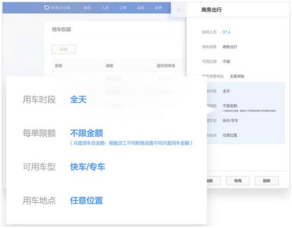Click the 名称 table column header
The width and height of the screenshot is (292, 228).
58,65
